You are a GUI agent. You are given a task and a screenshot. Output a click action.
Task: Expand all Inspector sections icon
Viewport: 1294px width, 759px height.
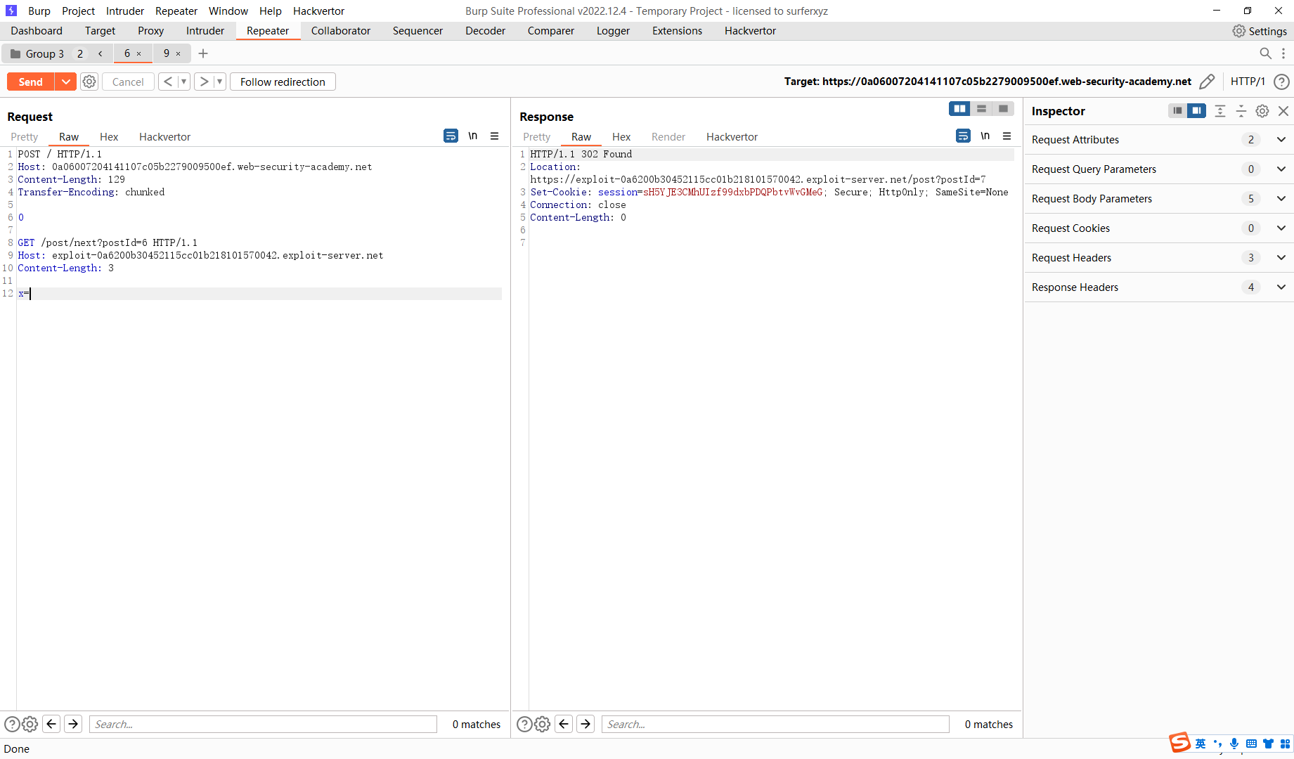click(1220, 111)
